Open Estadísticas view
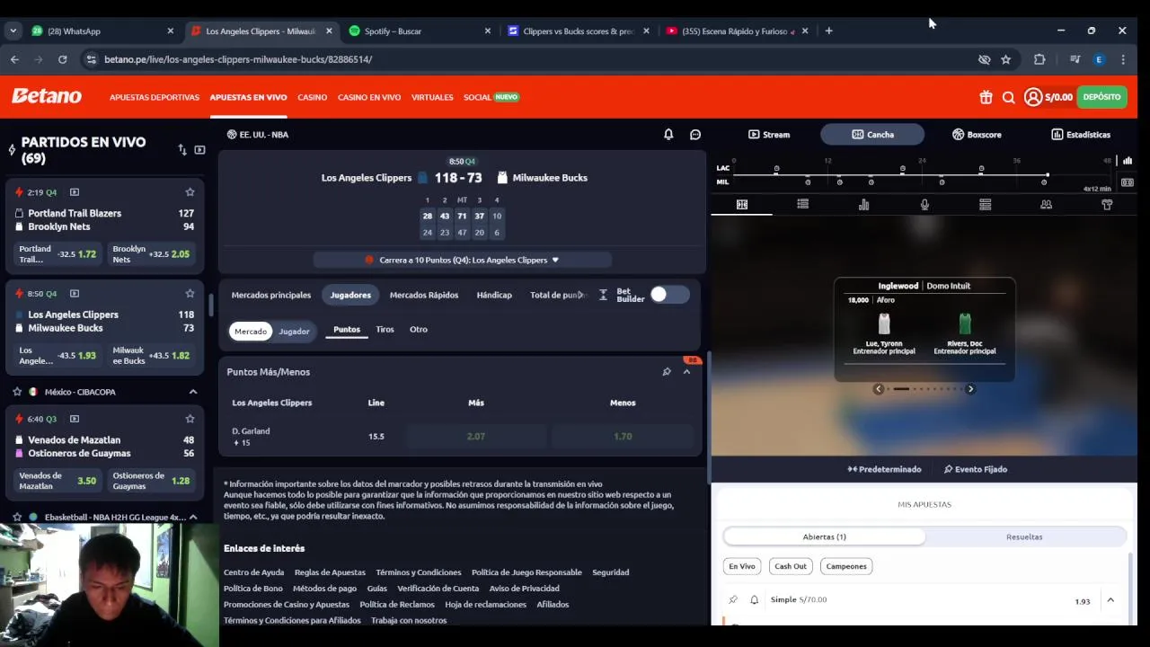This screenshot has width=1150, height=647. click(x=1081, y=135)
